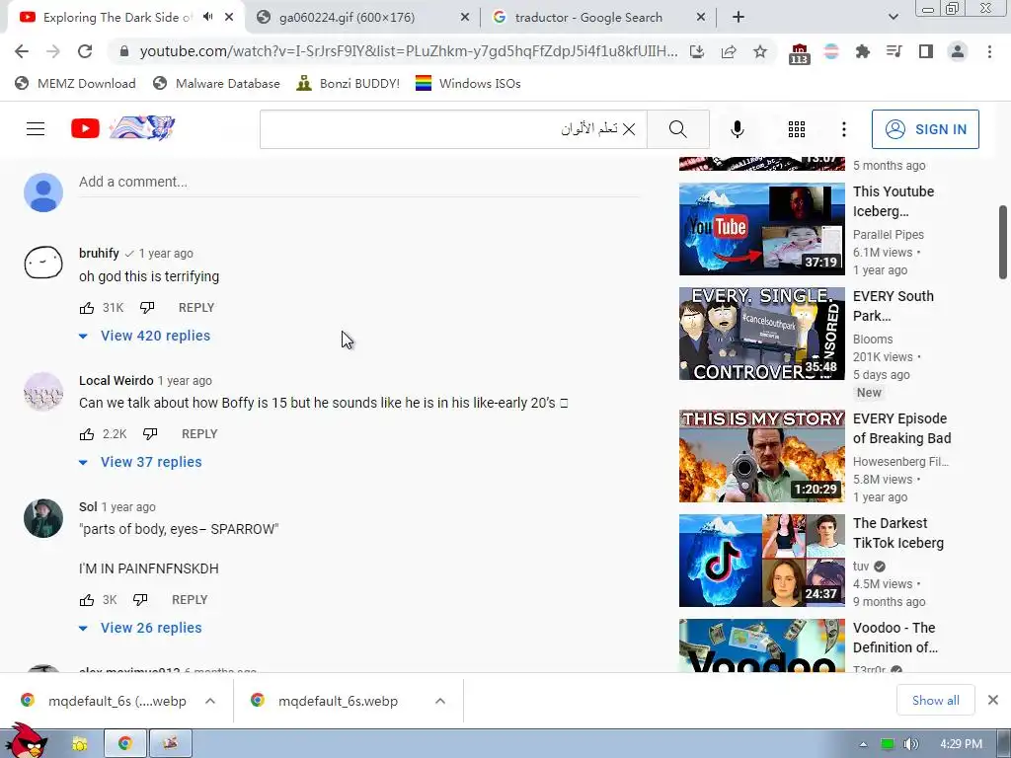Viewport: 1011px width, 758px height.
Task: Open Chrome extensions puzzle menu
Action: pos(863,51)
